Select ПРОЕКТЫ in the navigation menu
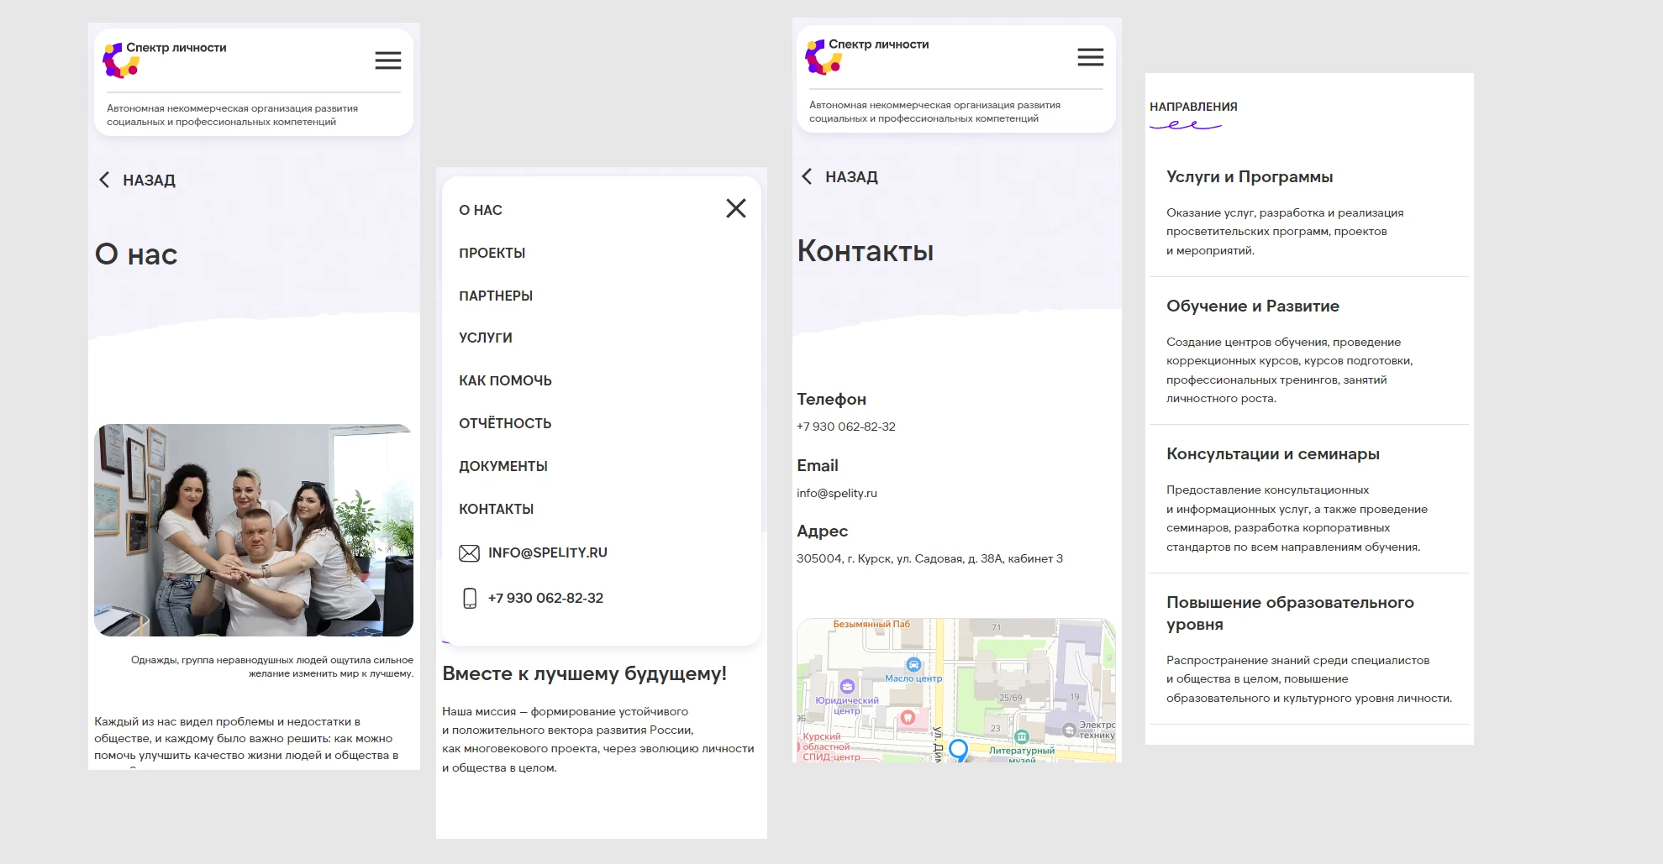 tap(492, 252)
